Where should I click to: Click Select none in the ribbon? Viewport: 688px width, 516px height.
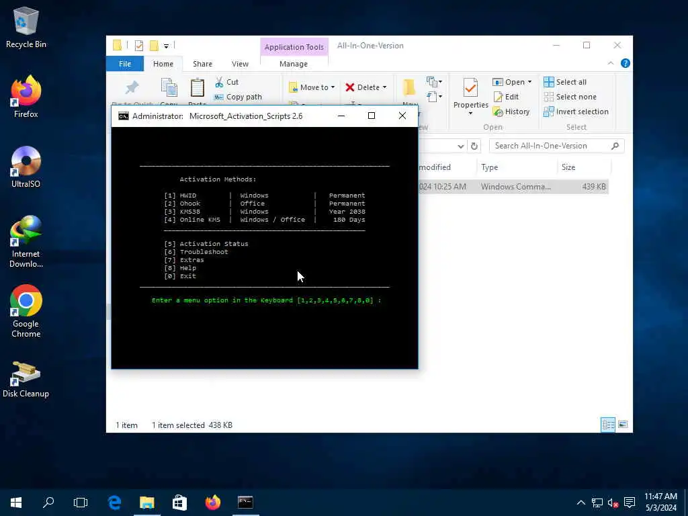pos(570,97)
